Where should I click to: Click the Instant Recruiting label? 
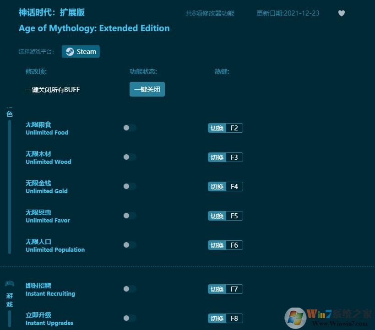[50, 294]
